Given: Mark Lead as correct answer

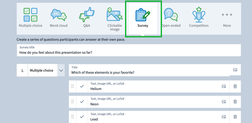Looking at the screenshot, I should tap(82, 117).
